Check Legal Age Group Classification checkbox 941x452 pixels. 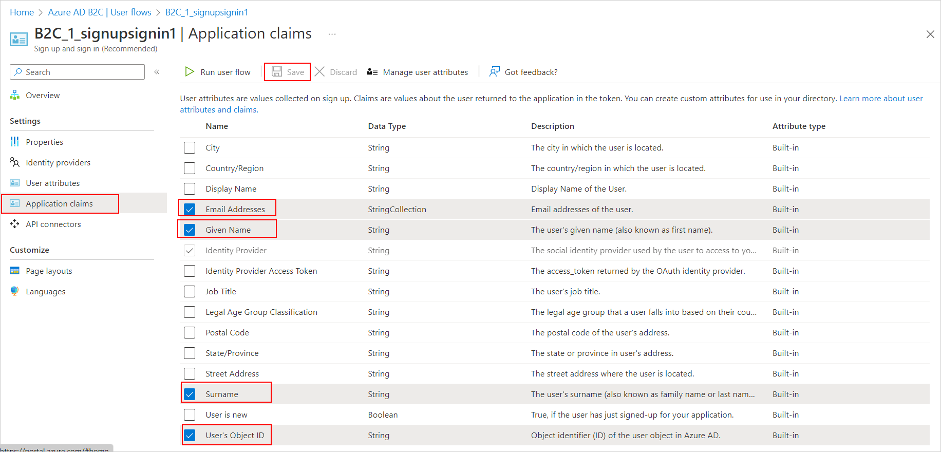[x=190, y=312]
